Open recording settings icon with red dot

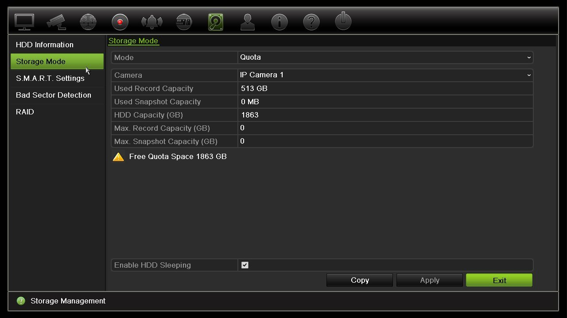click(x=120, y=22)
